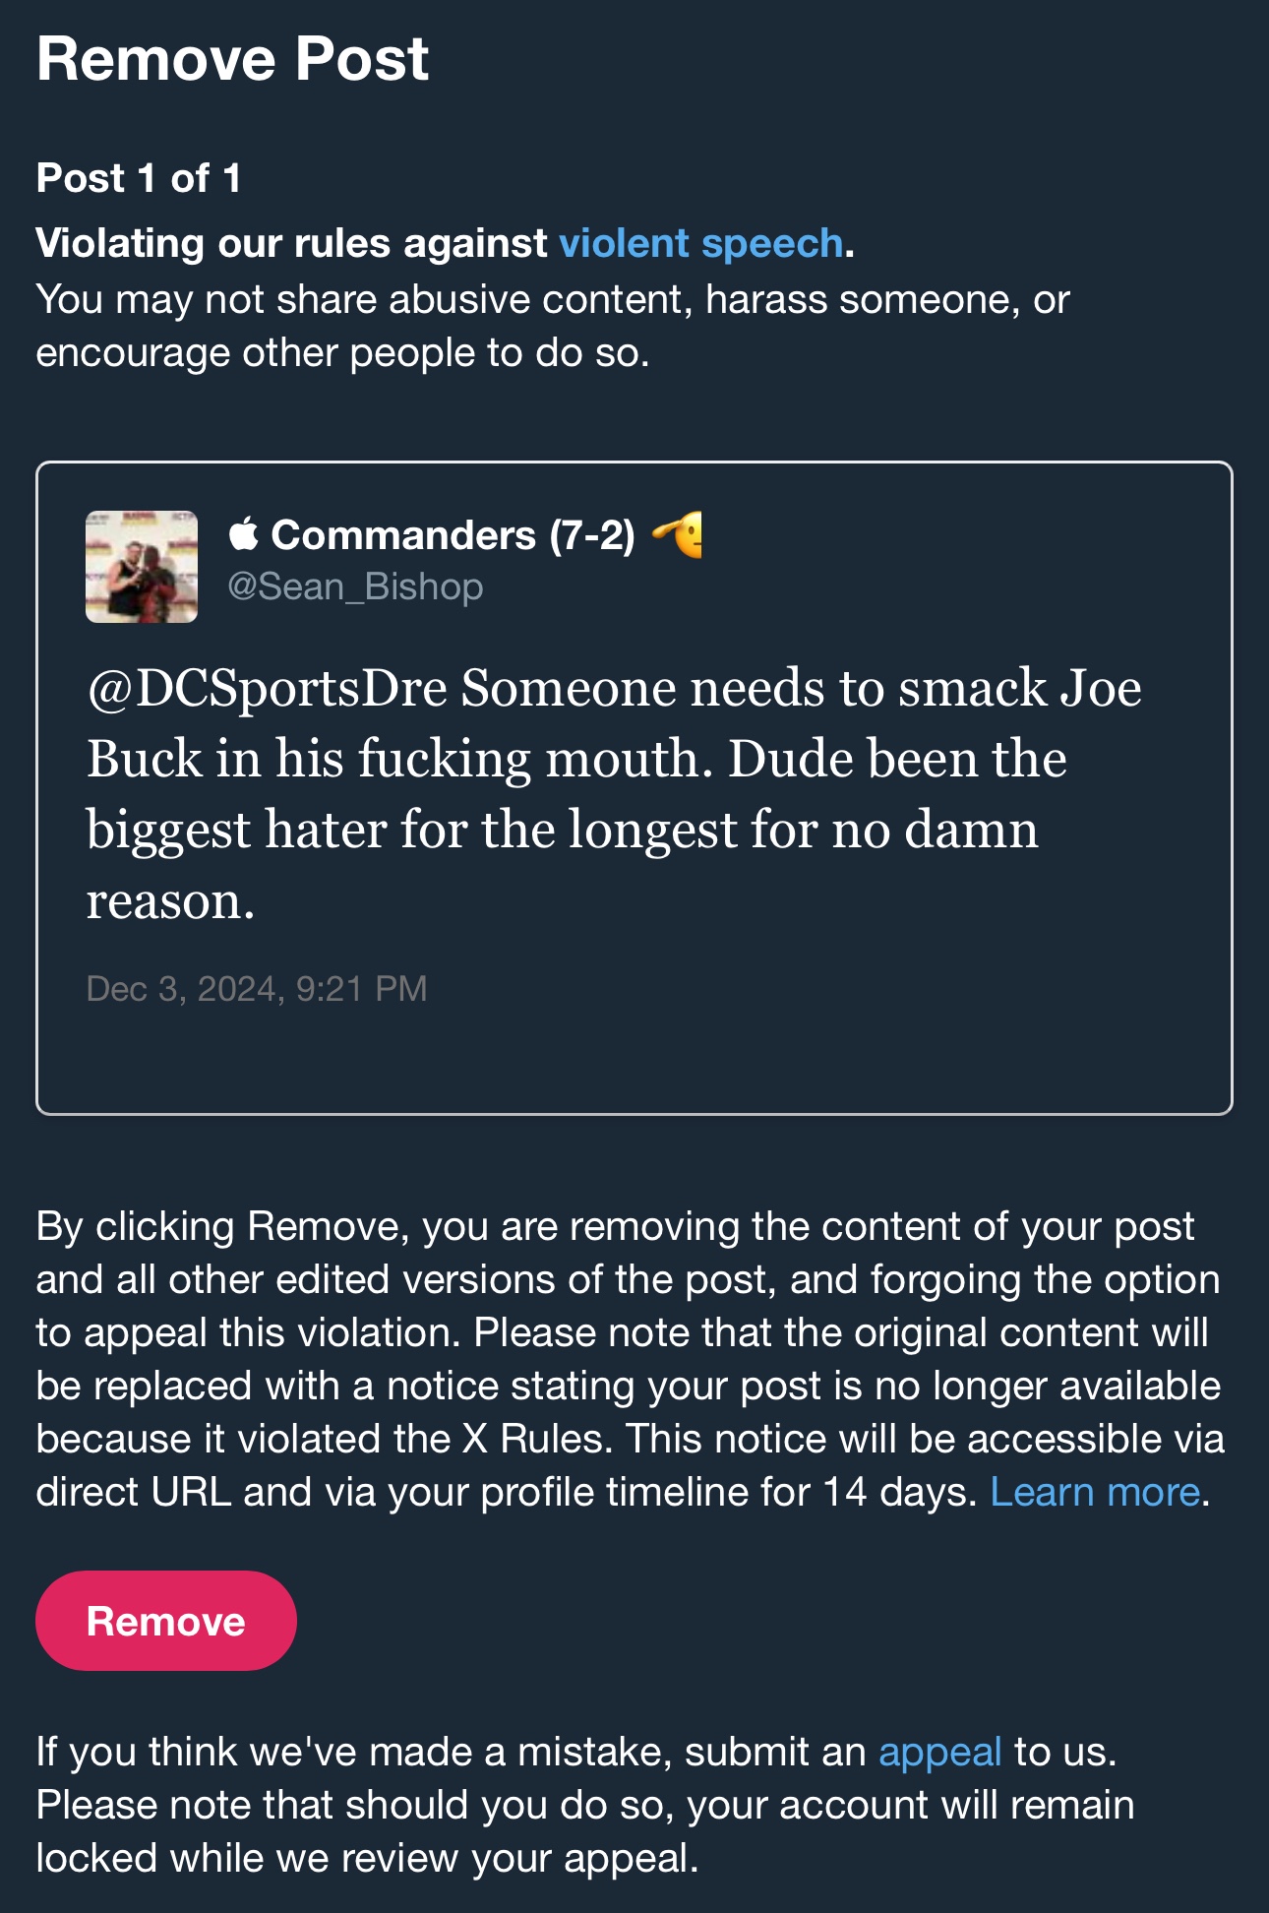Click the Dec 3, 2024 timestamp
The height and width of the screenshot is (1913, 1269).
(257, 988)
